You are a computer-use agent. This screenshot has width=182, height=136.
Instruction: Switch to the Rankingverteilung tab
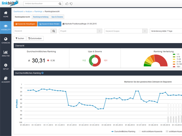pos(41,17)
